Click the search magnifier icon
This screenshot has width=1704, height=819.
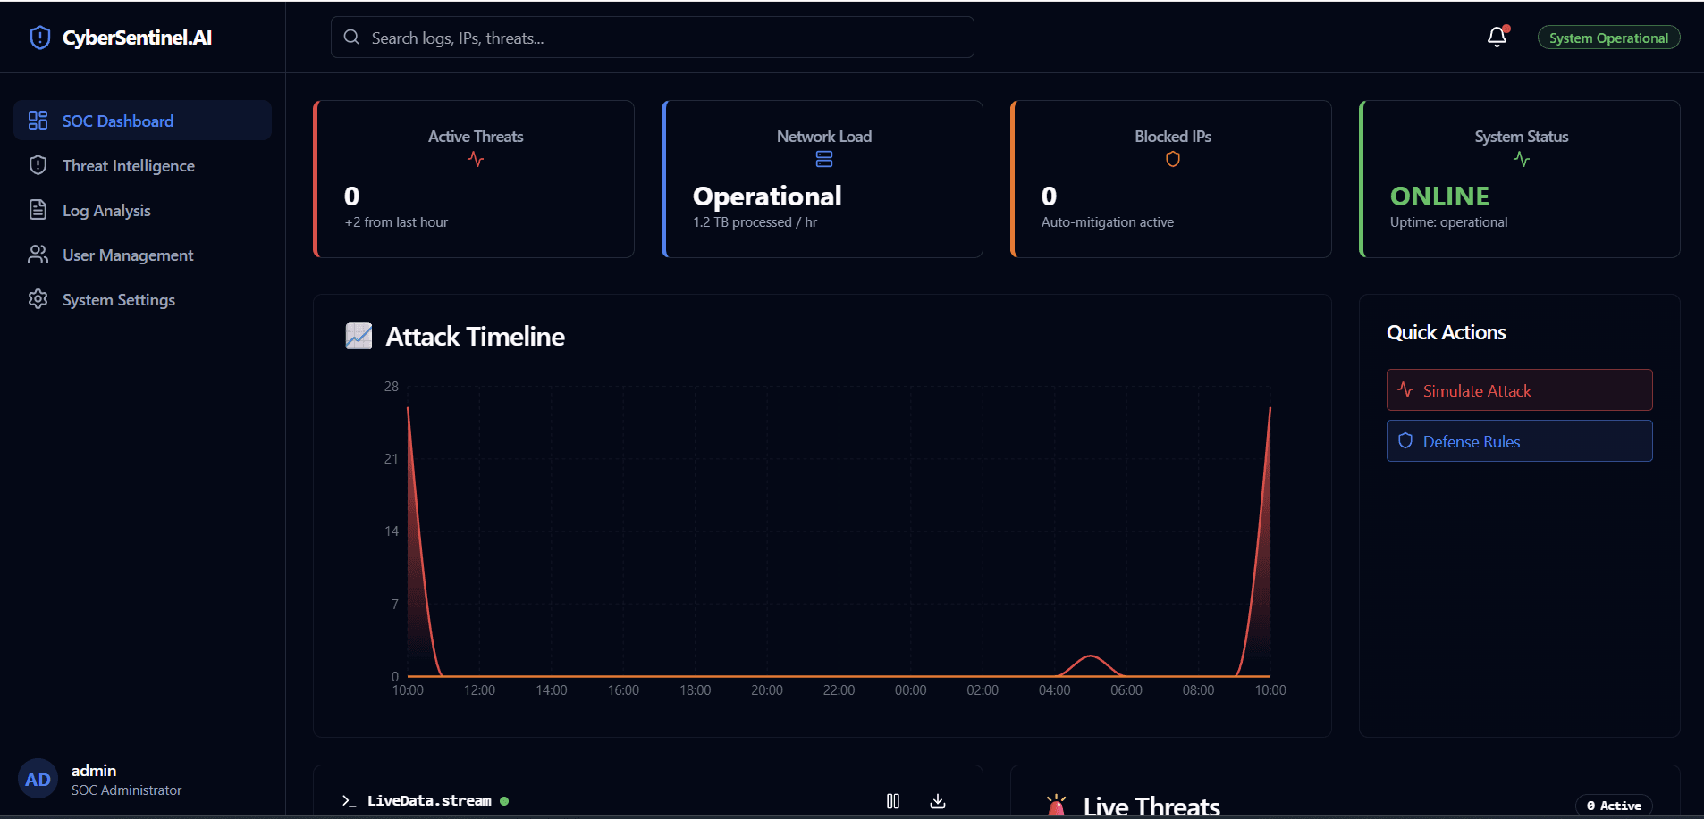(x=352, y=37)
